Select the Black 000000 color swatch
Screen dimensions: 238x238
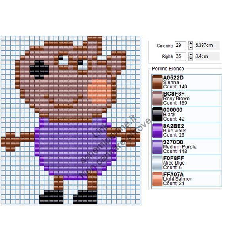tap(157, 114)
